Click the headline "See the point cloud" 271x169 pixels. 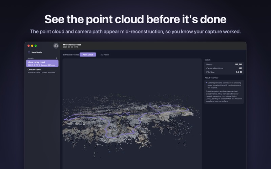coord(135,19)
